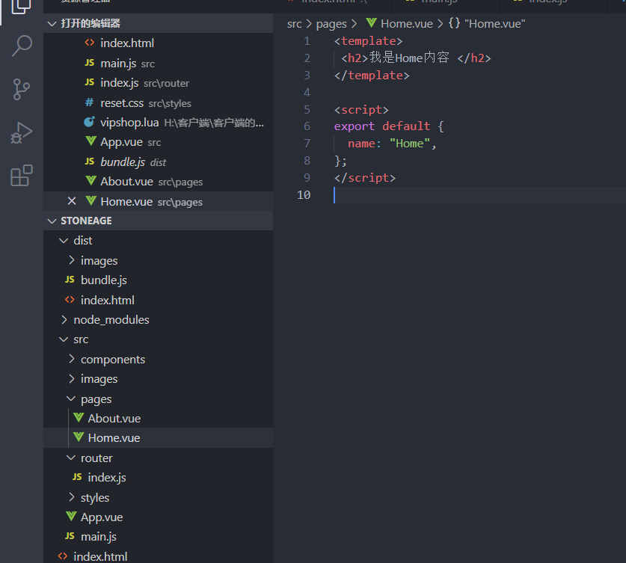Open index.js src\router in open editors

(x=158, y=83)
